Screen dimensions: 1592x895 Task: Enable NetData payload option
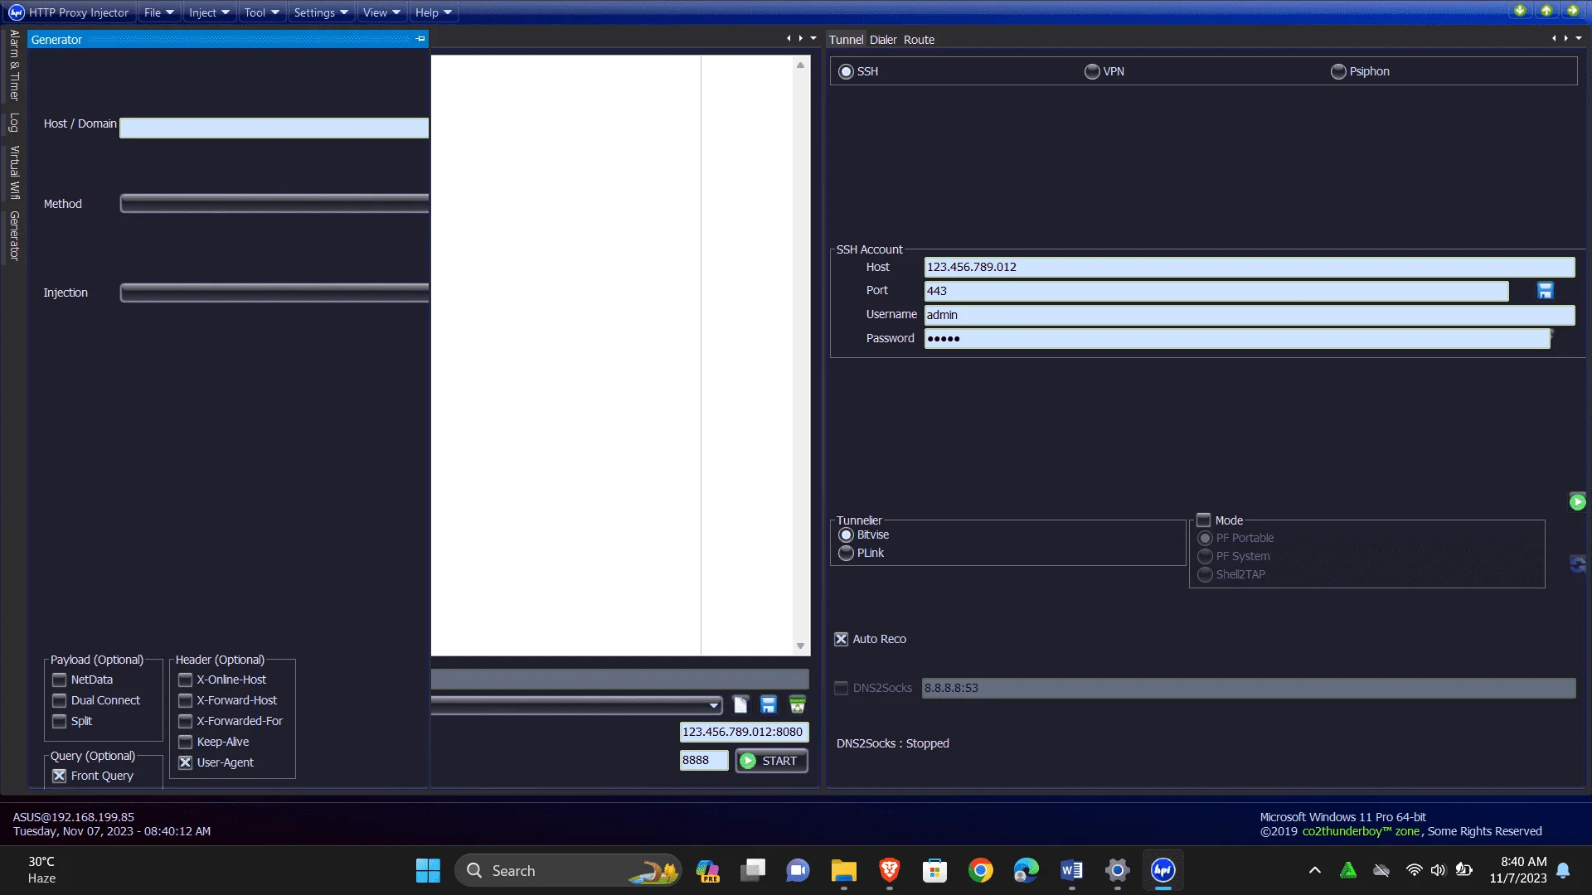coord(59,680)
